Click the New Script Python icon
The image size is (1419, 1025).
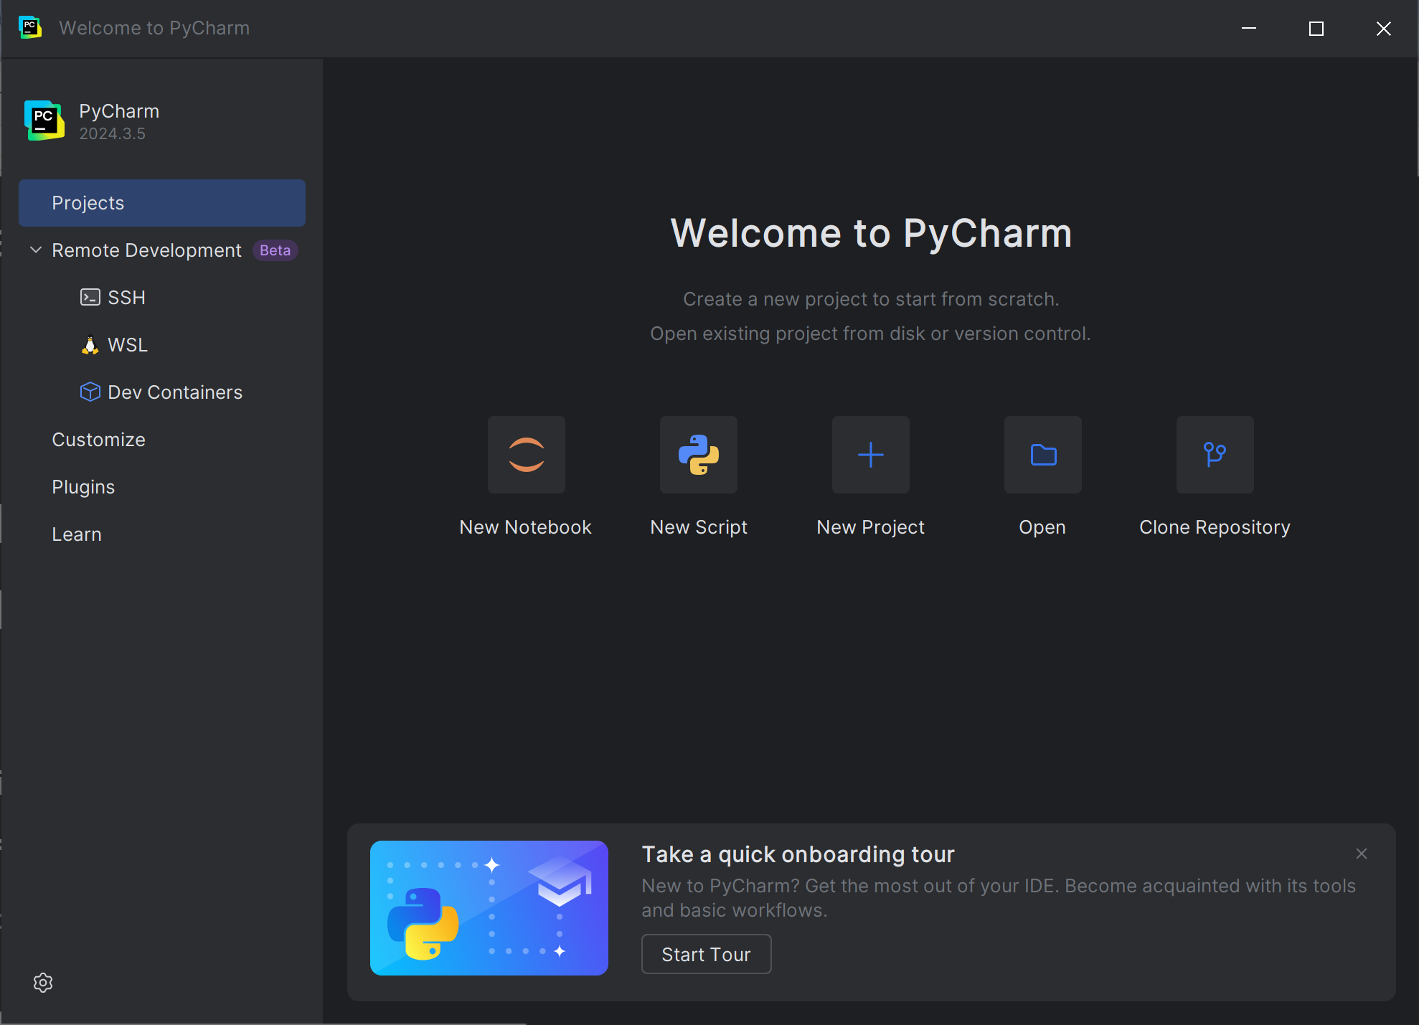coord(698,455)
